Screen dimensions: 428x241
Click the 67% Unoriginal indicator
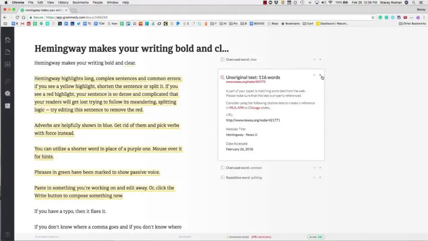262,237
